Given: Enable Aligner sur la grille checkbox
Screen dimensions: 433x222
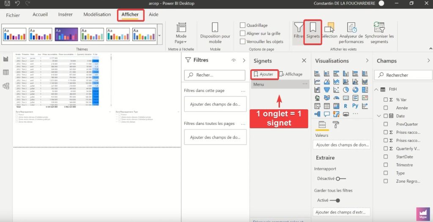Looking at the screenshot, I should coord(242,33).
